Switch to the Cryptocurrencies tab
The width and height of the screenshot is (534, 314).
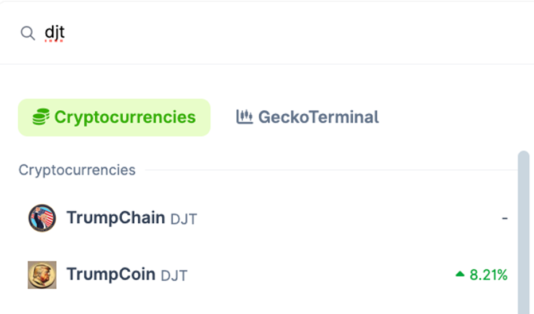(x=115, y=117)
